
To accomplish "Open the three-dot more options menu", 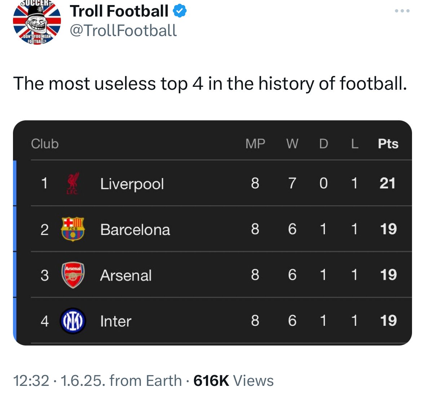I will tap(402, 11).
